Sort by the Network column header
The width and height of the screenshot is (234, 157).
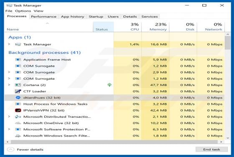point(211,27)
